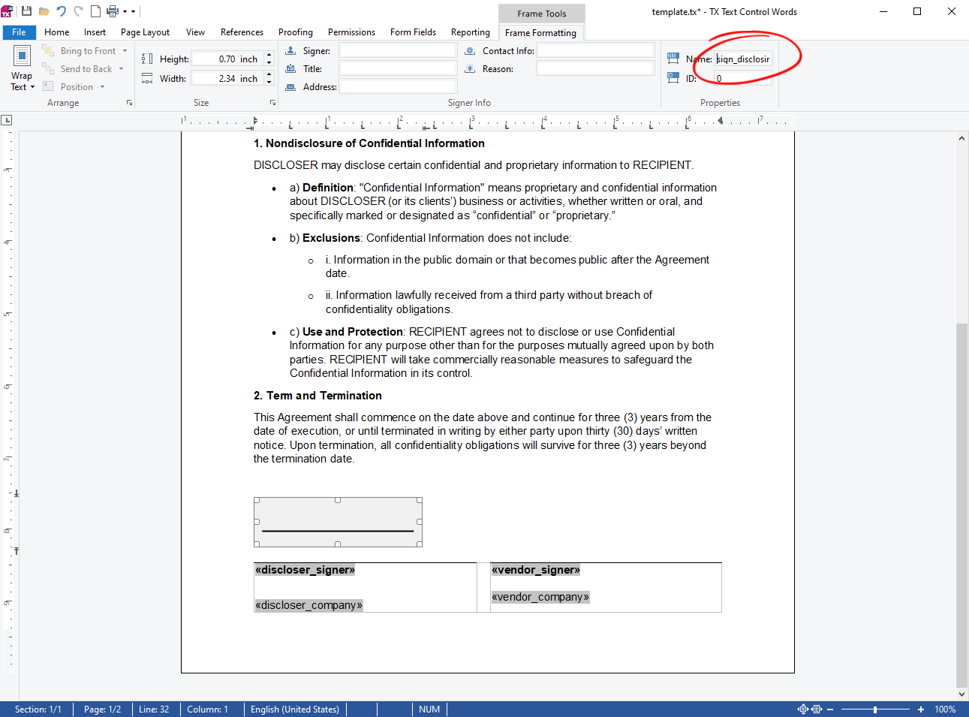This screenshot has height=717, width=969.
Task: Click the Contact Info icon
Action: (470, 50)
